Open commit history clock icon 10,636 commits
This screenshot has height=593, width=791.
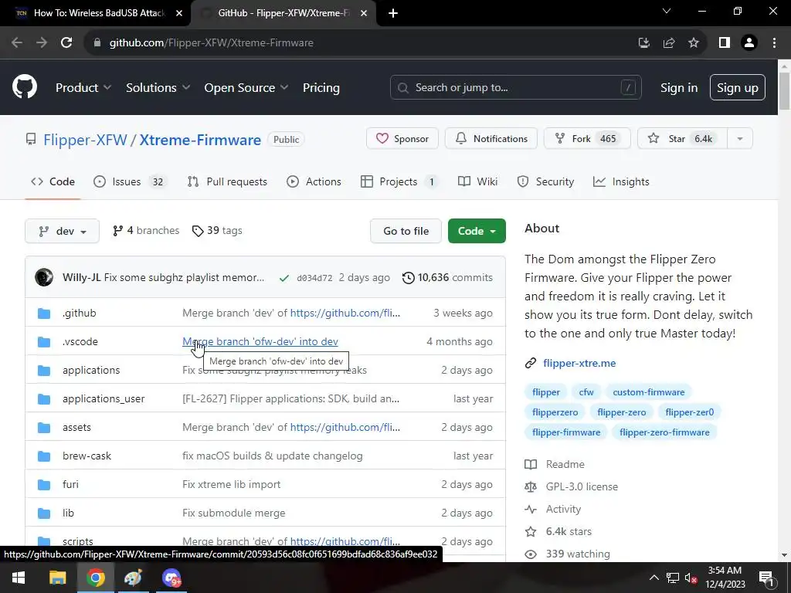pos(408,277)
